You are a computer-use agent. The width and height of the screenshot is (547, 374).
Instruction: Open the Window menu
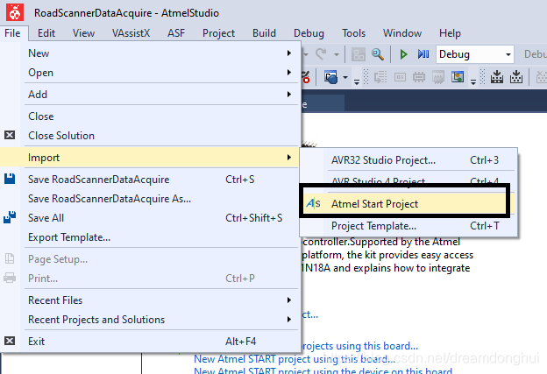pyautogui.click(x=402, y=33)
